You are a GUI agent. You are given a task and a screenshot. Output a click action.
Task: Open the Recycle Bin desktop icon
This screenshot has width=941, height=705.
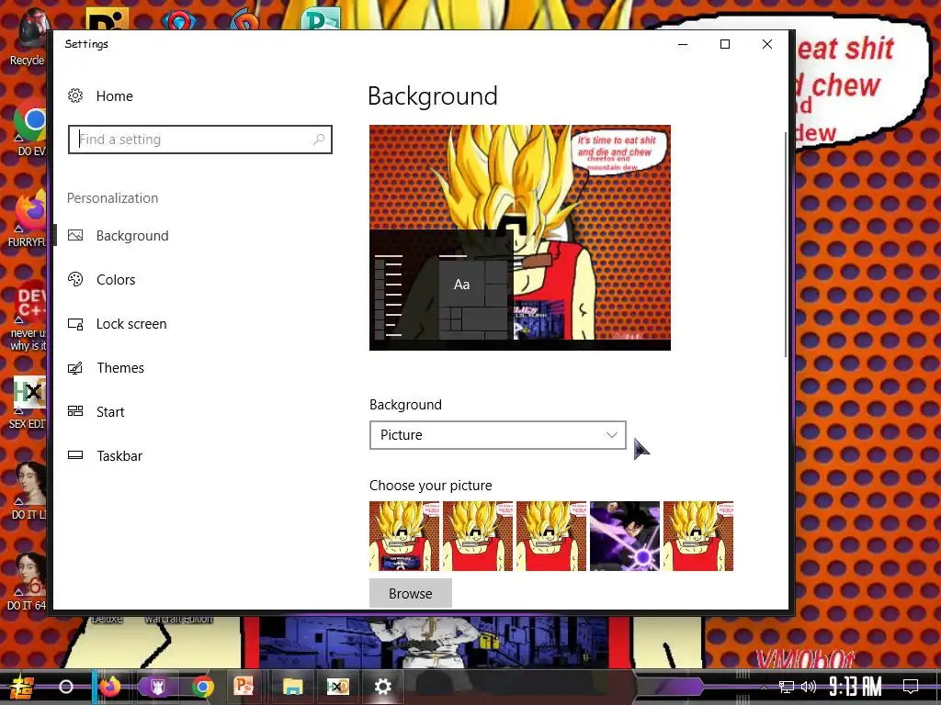[x=28, y=37]
